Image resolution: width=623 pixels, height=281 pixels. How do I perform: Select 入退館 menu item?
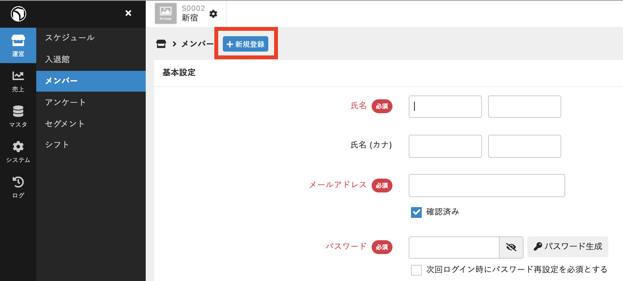click(57, 59)
